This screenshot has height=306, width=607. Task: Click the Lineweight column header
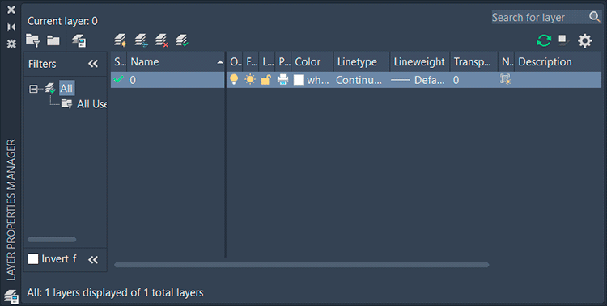pyautogui.click(x=419, y=62)
